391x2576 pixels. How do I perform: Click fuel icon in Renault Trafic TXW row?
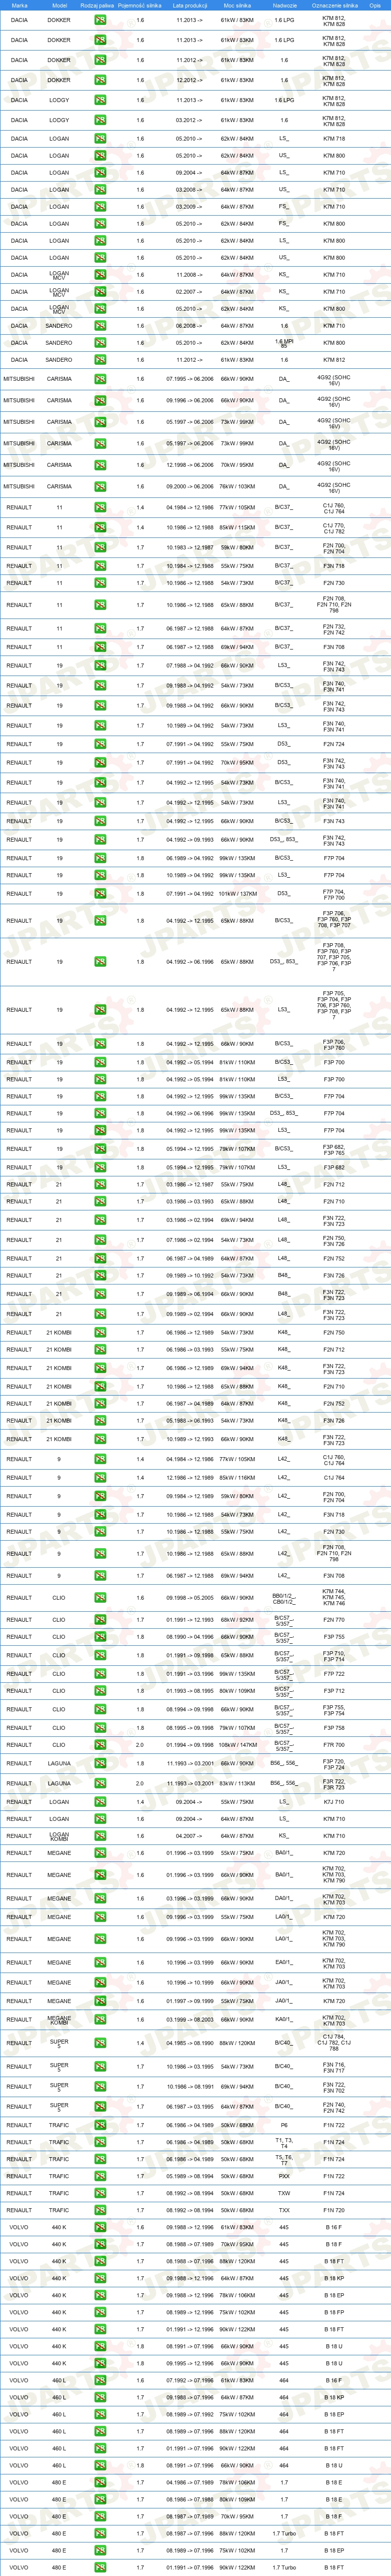(100, 2194)
